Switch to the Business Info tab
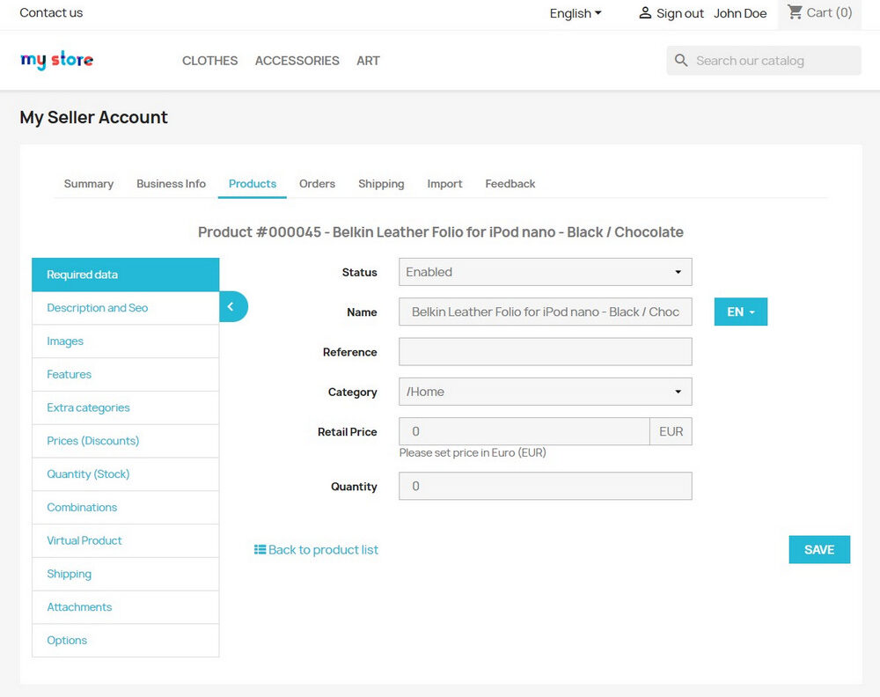Viewport: 880px width, 697px height. point(172,184)
